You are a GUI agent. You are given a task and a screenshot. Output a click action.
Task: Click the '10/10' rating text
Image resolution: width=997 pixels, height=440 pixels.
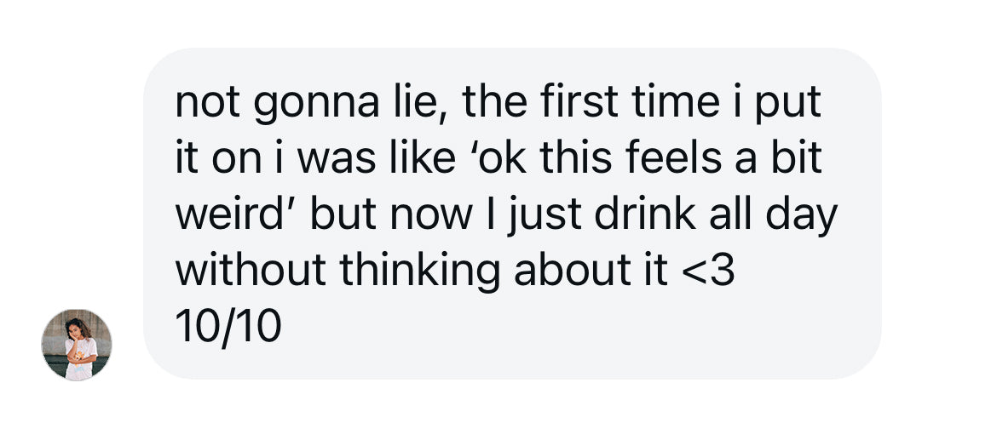228,326
